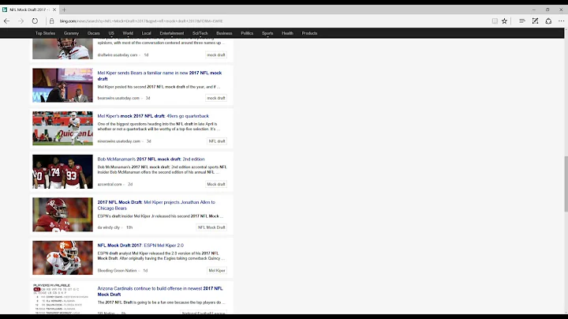This screenshot has width=568, height=319.
Task: Open thumbnail of Clemson player in orange helmet
Action: click(x=62, y=257)
